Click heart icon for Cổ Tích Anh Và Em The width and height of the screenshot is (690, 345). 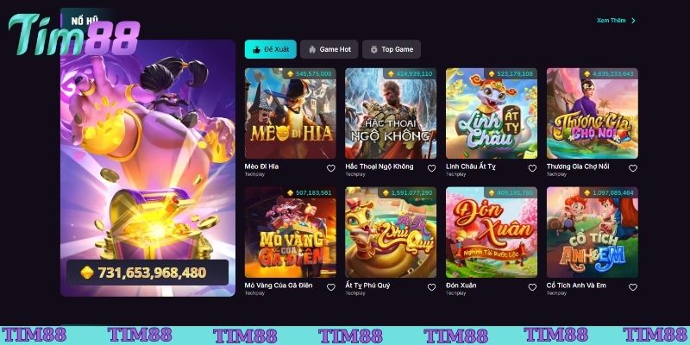633,287
